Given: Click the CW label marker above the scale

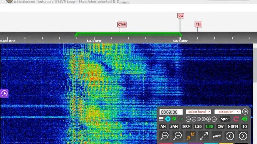Looking at the screenshot, I should 181,16.
